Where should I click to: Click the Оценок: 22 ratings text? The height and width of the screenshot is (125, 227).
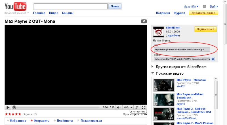(x=30, y=114)
